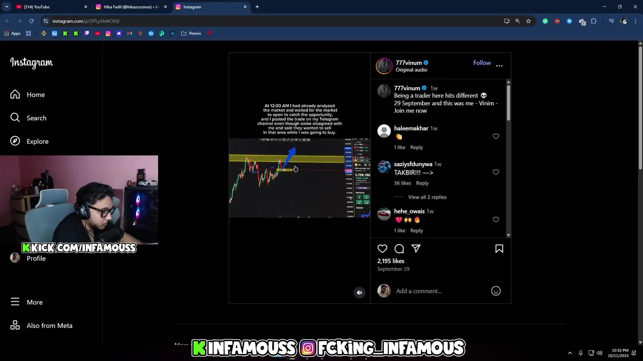Like haleemakhar's comment
The width and height of the screenshot is (643, 361).
coord(496,136)
